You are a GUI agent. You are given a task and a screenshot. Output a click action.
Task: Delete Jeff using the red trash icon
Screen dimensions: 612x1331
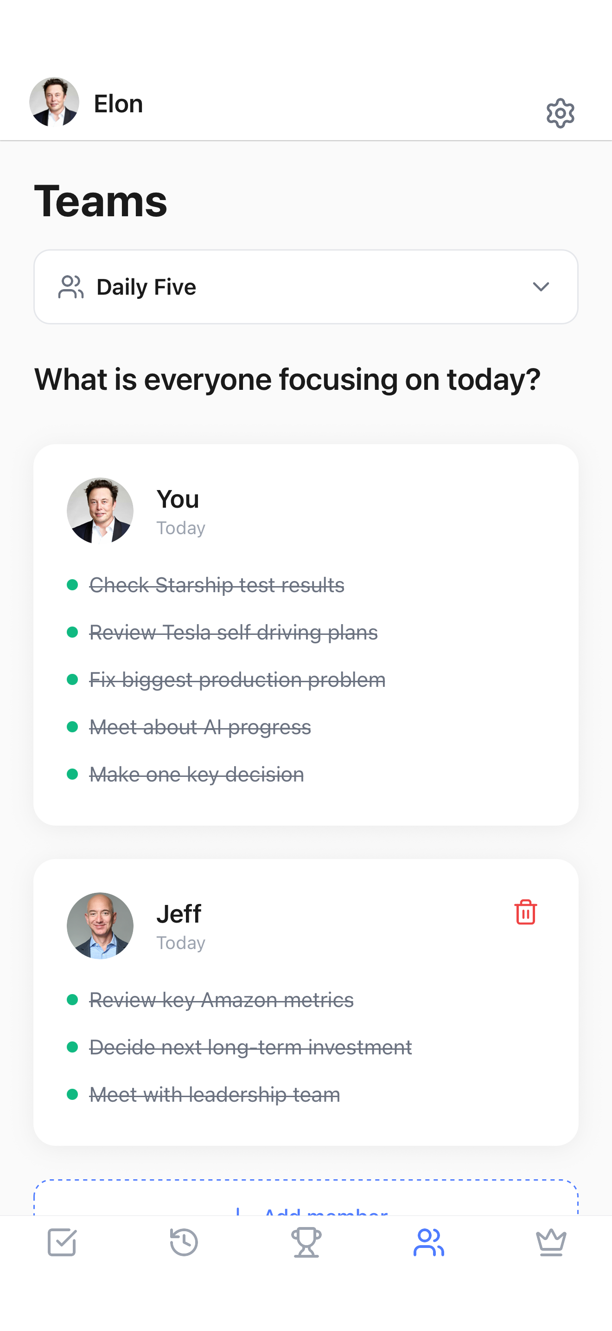525,912
